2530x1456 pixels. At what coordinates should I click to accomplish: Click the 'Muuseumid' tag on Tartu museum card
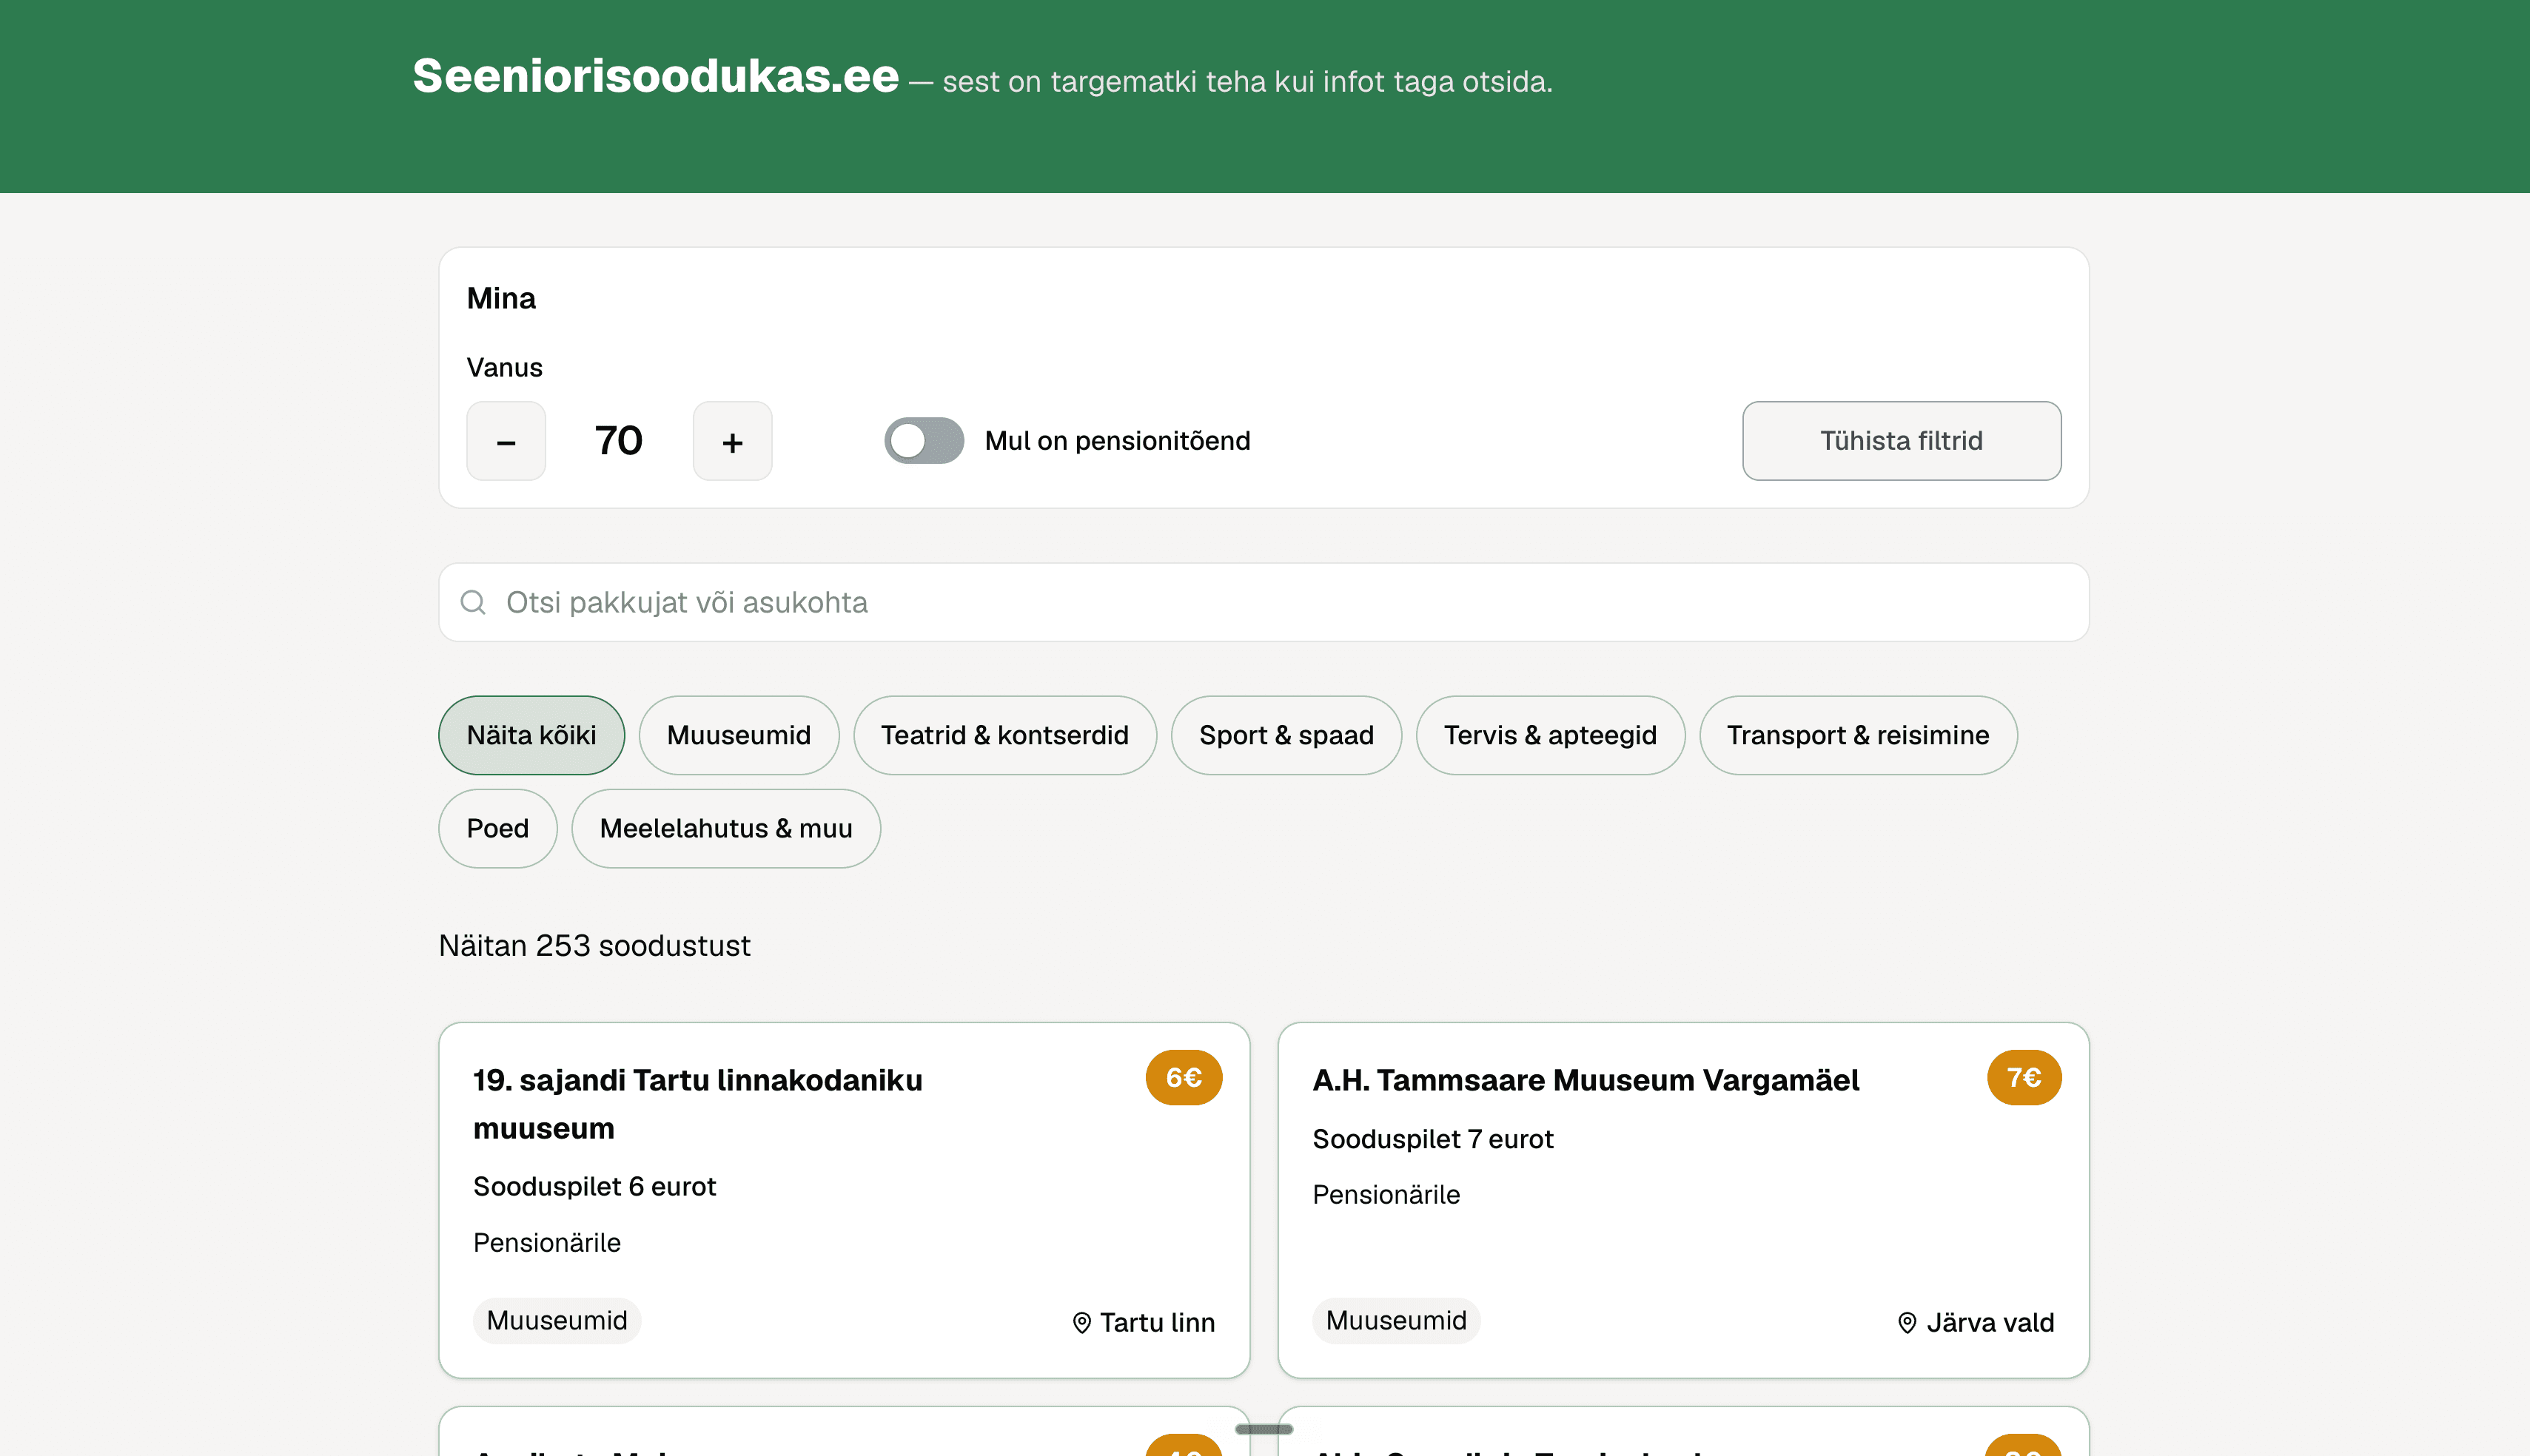coord(557,1320)
